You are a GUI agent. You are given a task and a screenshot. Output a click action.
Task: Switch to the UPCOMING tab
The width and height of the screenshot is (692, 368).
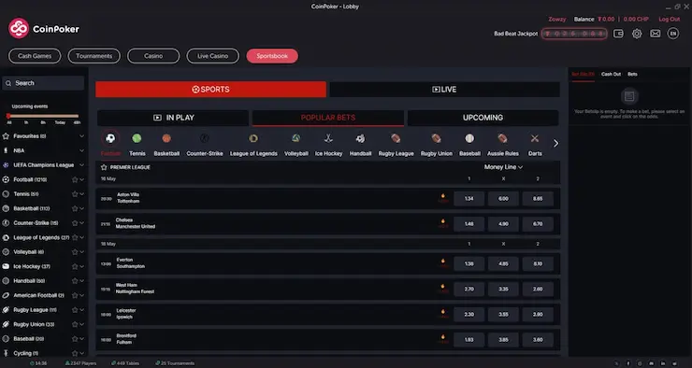pyautogui.click(x=483, y=118)
